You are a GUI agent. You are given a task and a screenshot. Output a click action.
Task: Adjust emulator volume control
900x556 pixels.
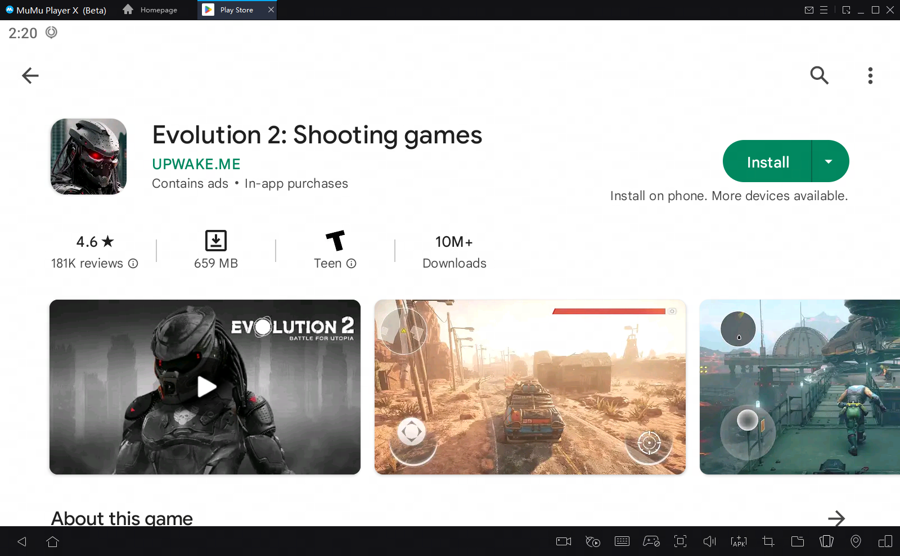[709, 541]
